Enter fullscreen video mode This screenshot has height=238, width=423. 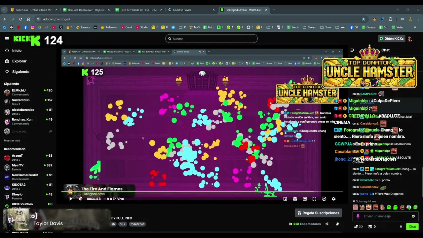click(314, 199)
